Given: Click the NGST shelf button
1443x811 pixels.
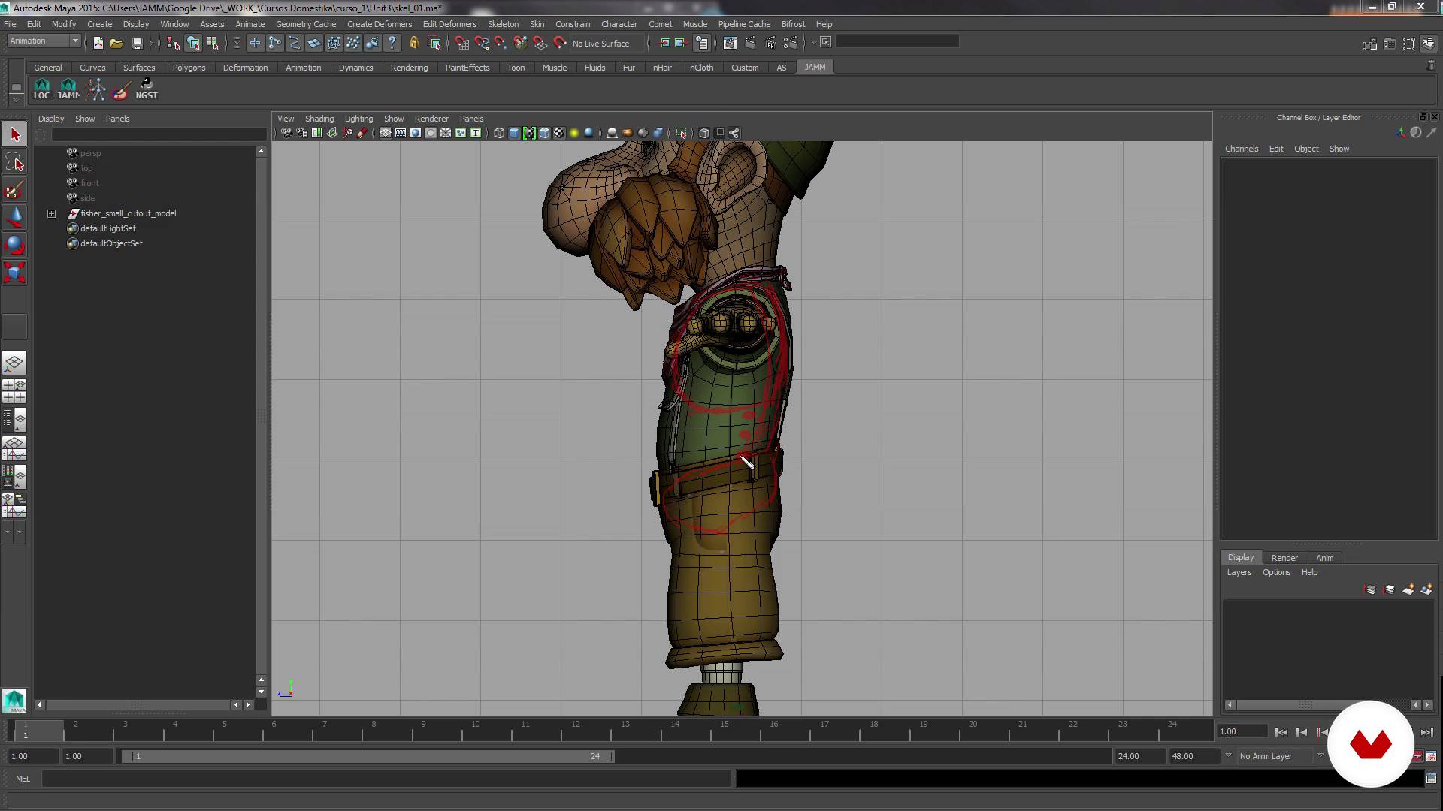Looking at the screenshot, I should coord(147,89).
